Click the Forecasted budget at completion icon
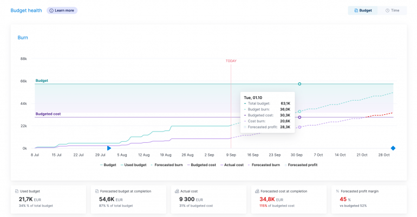The height and width of the screenshot is (217, 417). pyautogui.click(x=96, y=191)
